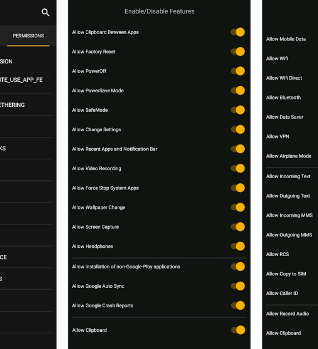Turn off Allow Force Stop System Apps
This screenshot has width=318, height=349.
[238, 188]
